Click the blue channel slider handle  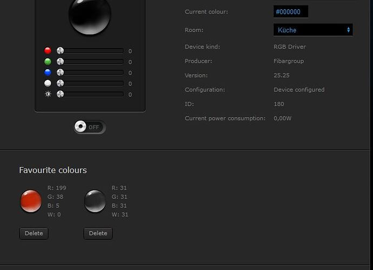[x=60, y=72]
